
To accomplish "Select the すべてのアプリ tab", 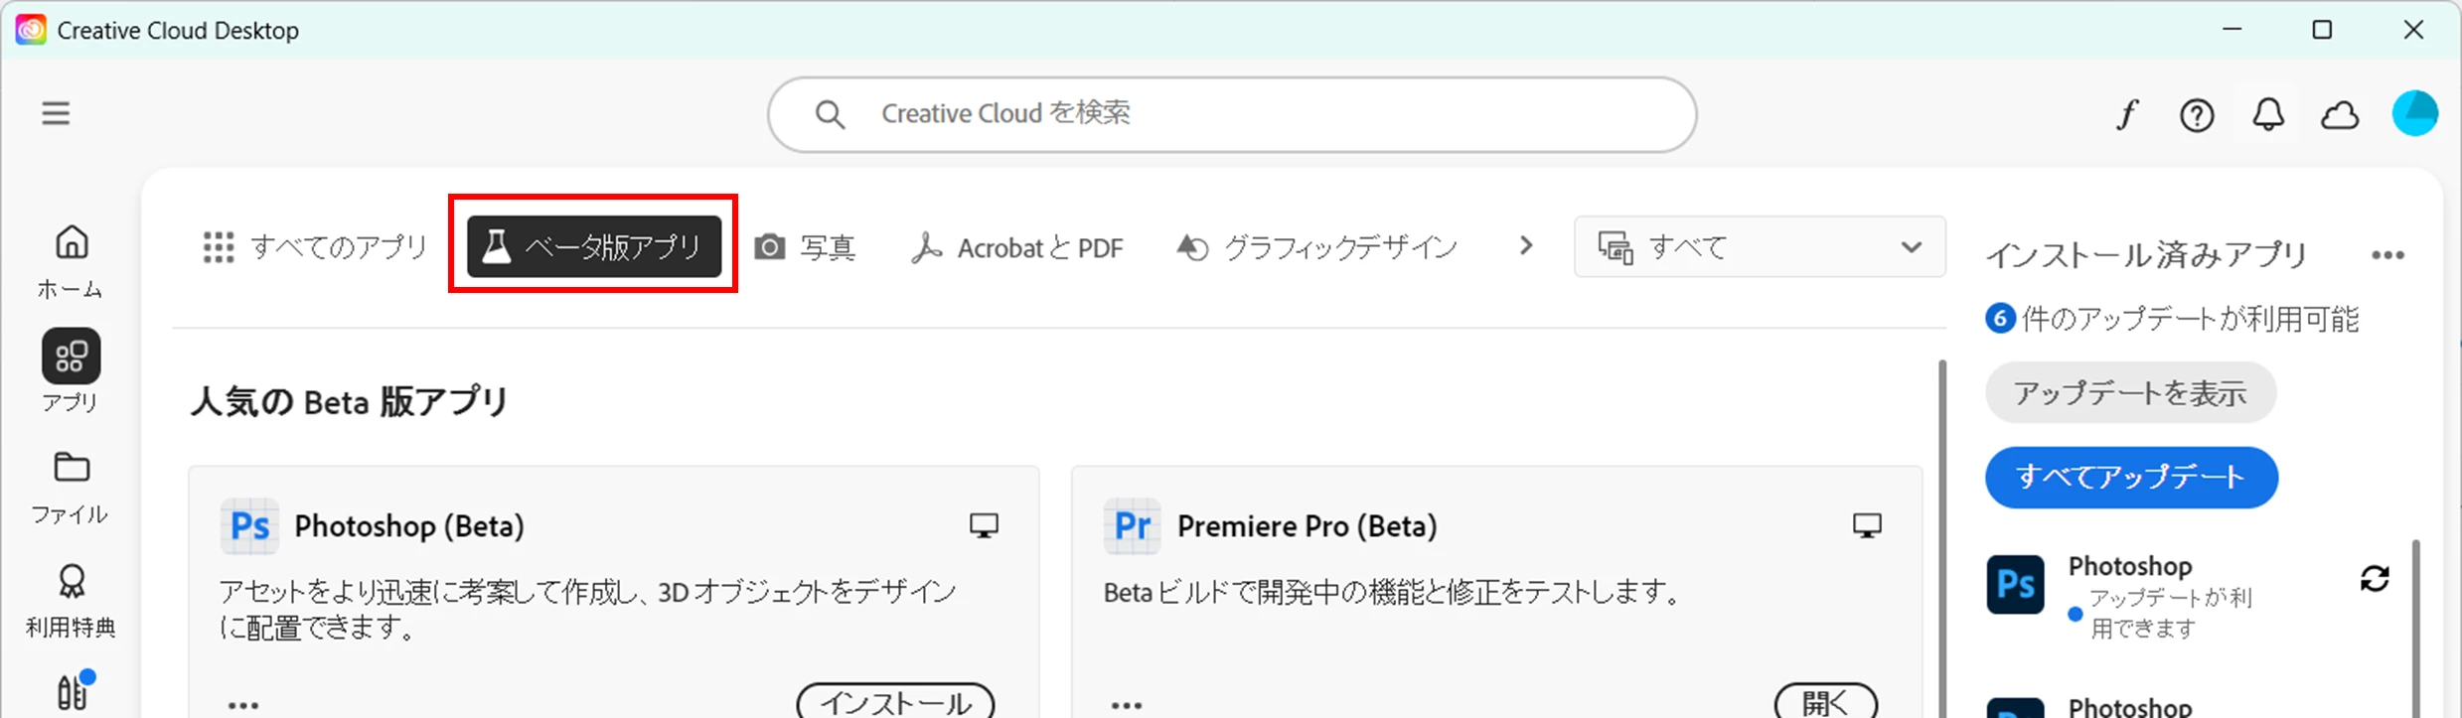I will pyautogui.click(x=314, y=247).
